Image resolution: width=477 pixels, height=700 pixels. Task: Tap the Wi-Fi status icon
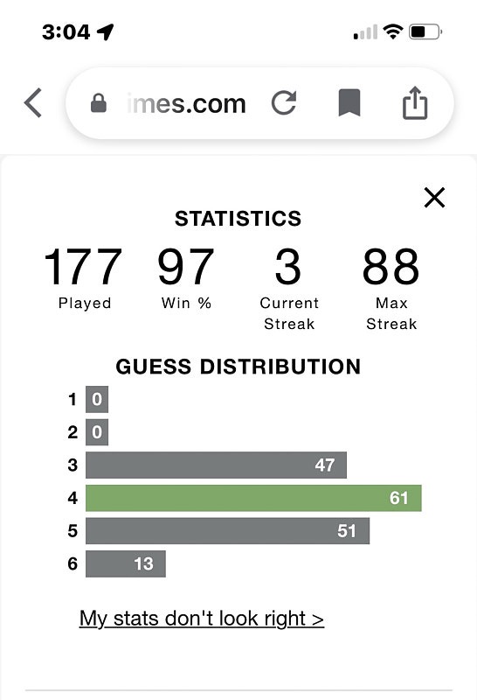393,31
